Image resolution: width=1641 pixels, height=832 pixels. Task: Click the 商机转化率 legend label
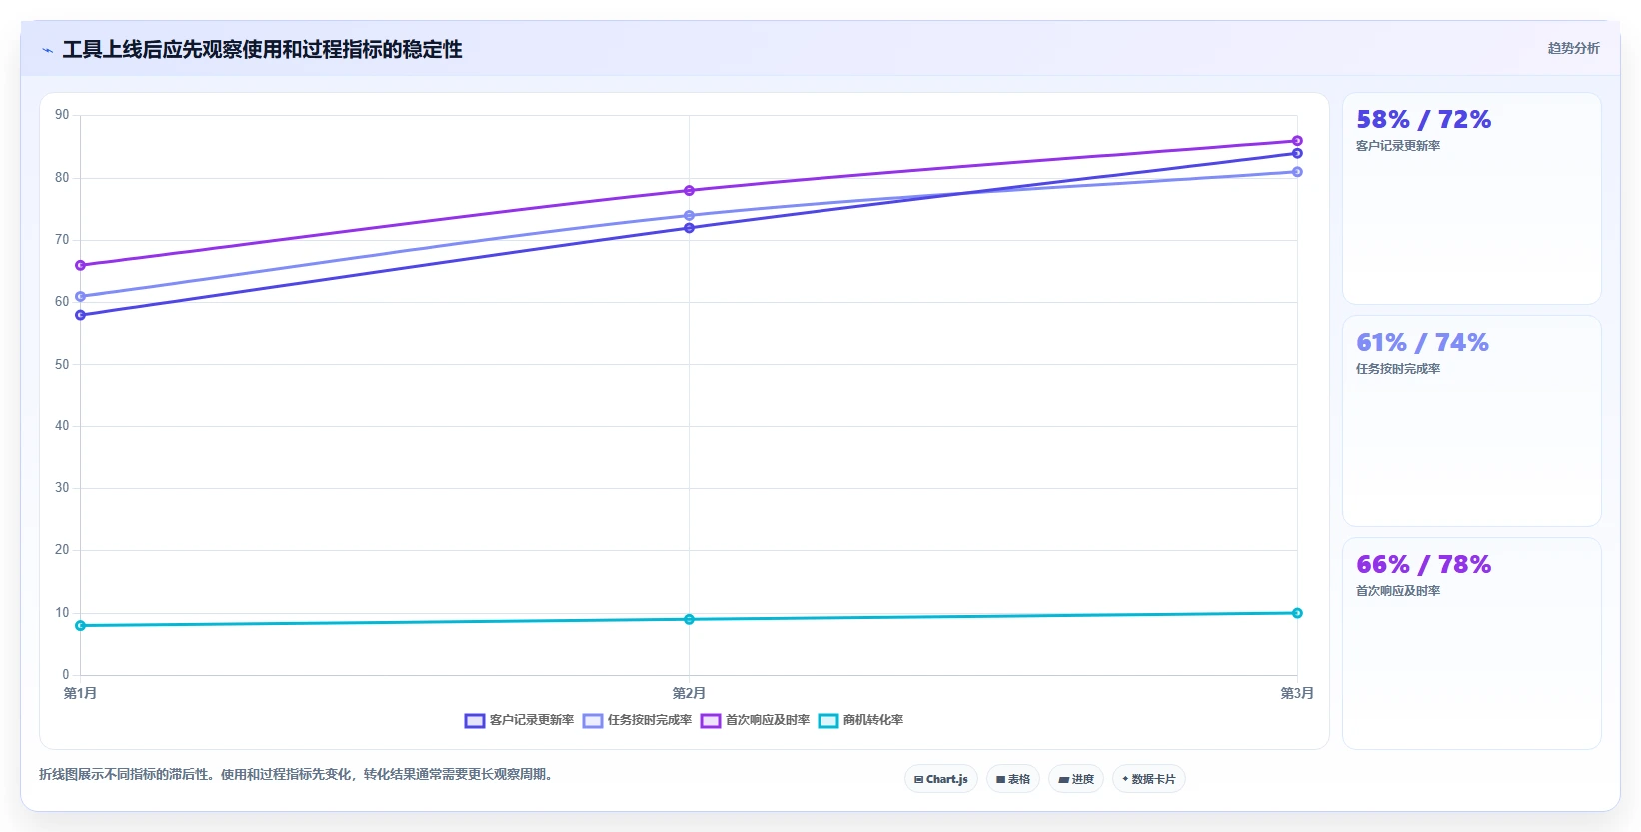[873, 720]
